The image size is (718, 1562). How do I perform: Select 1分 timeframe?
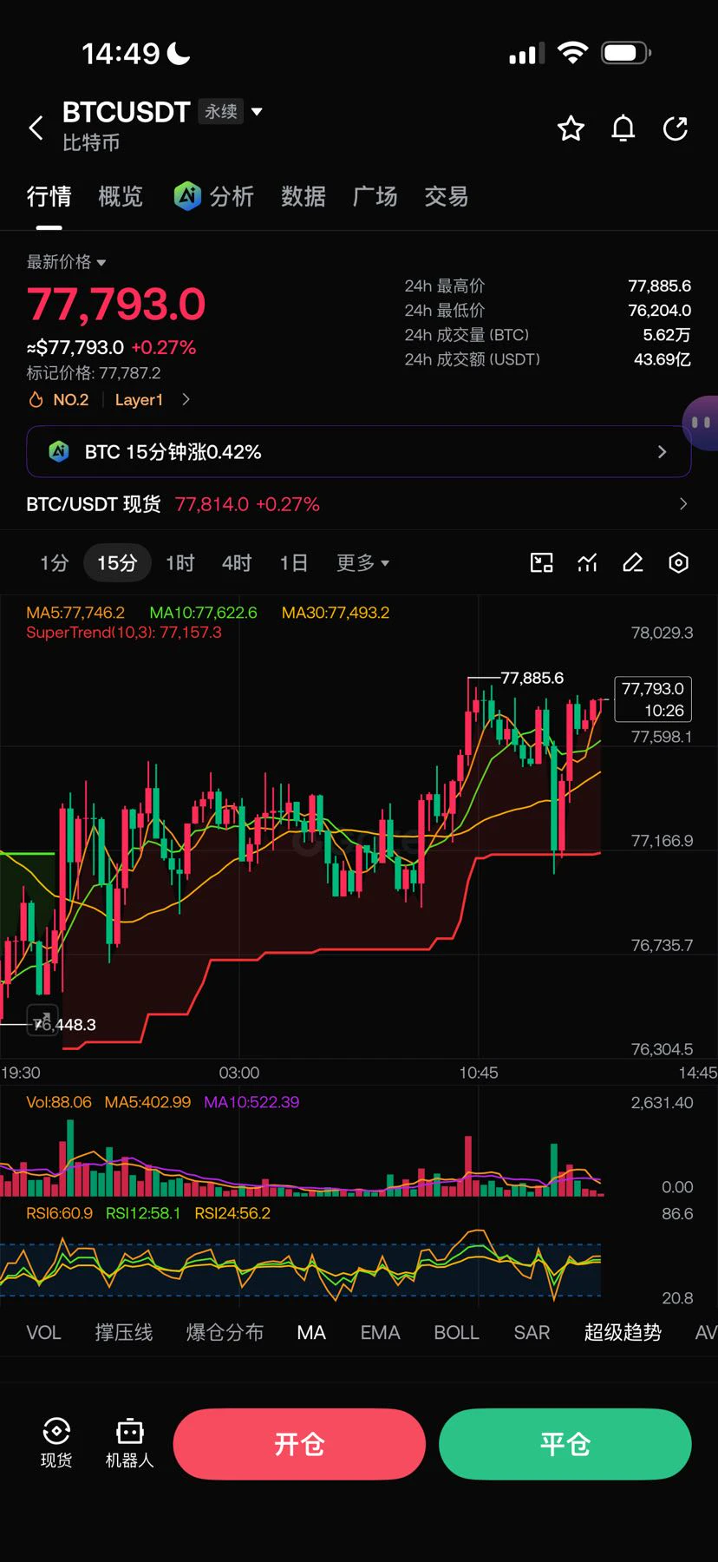54,563
